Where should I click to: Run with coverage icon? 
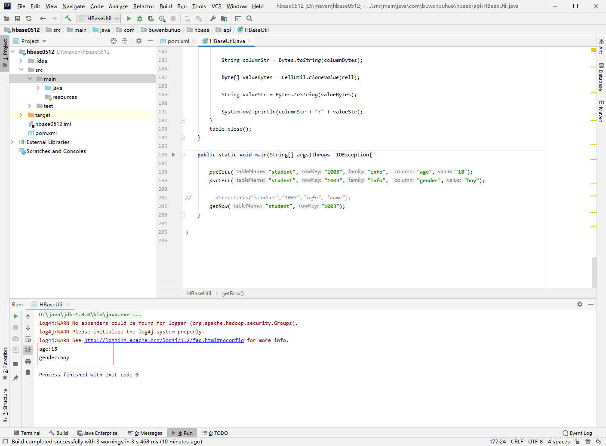coord(151,18)
